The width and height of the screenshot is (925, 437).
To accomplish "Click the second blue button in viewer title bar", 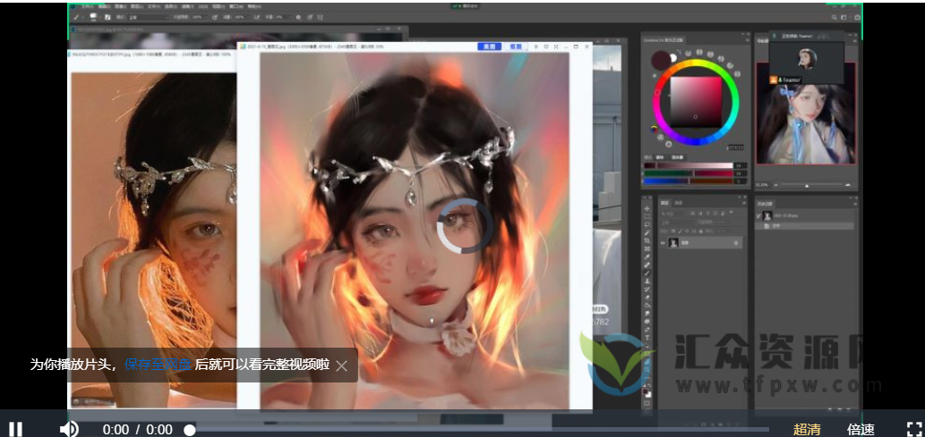I will point(516,46).
